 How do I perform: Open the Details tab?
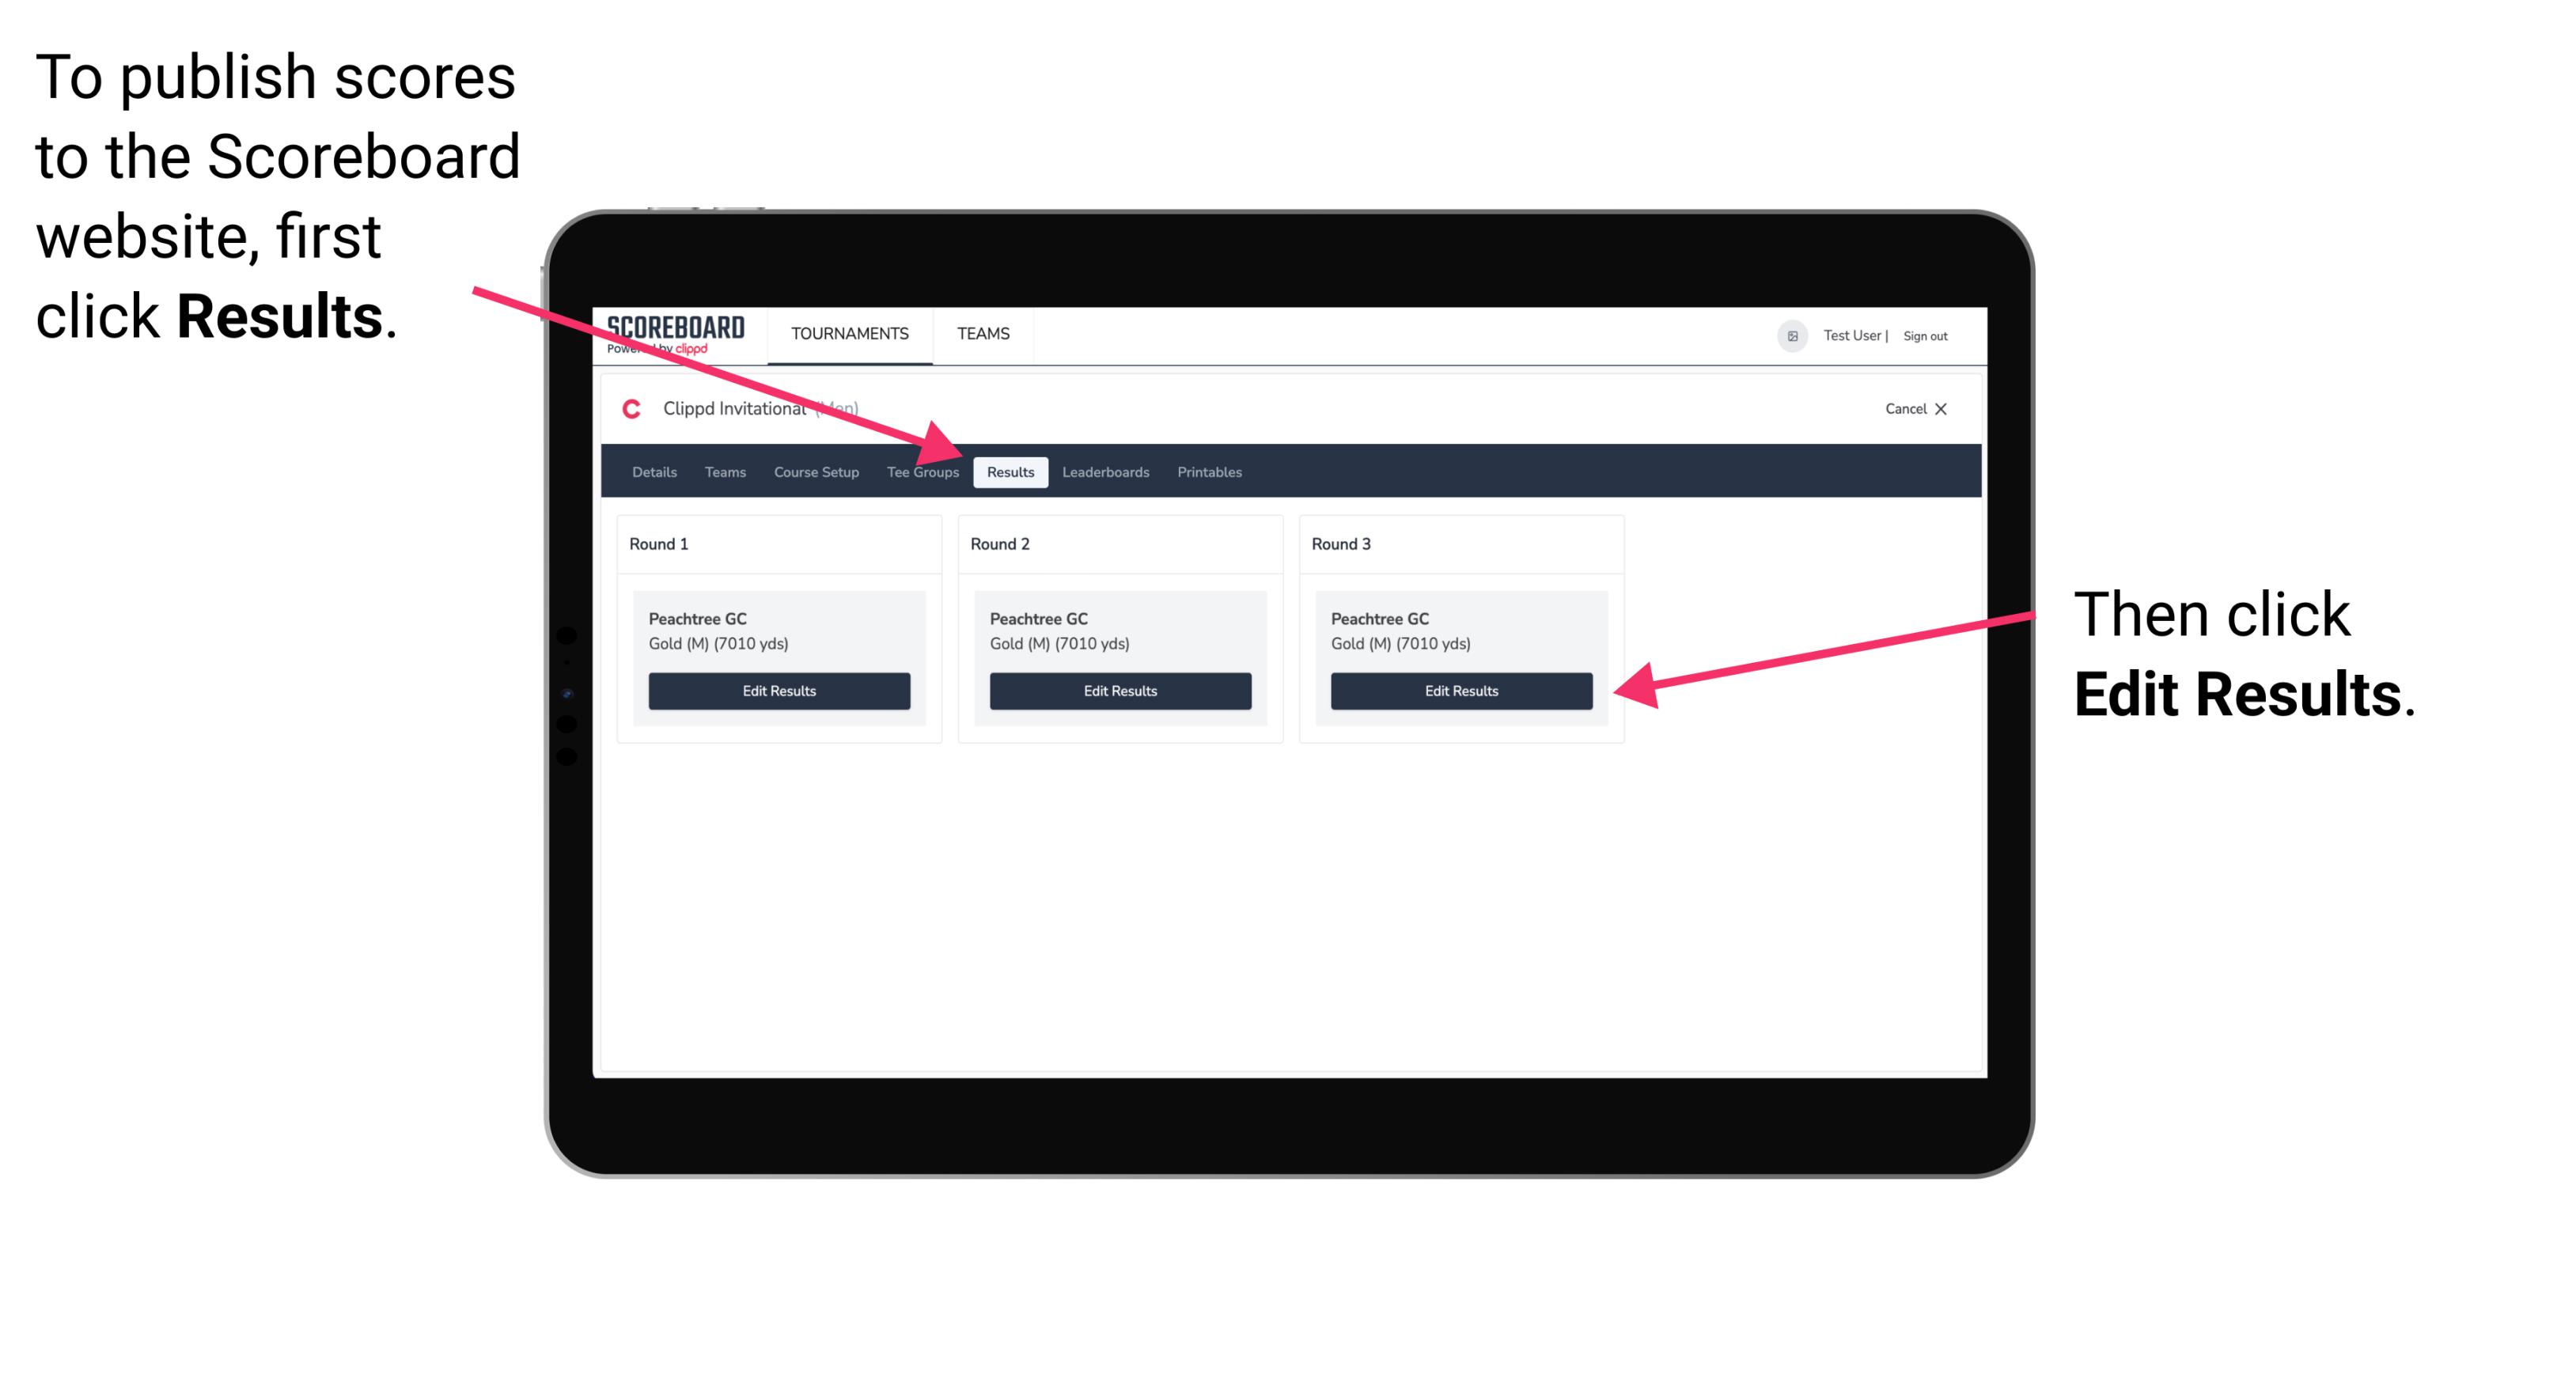(x=653, y=473)
